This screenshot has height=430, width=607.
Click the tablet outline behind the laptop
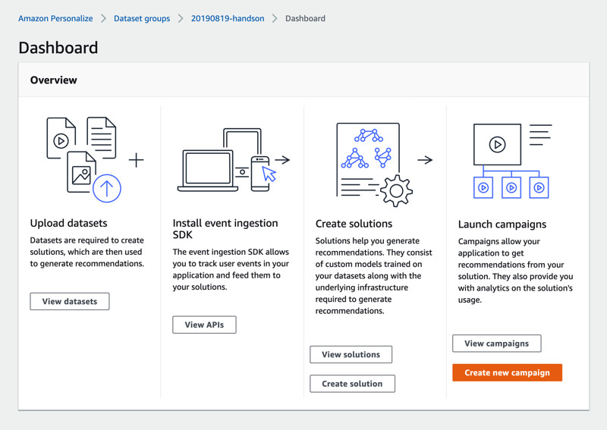click(x=242, y=140)
